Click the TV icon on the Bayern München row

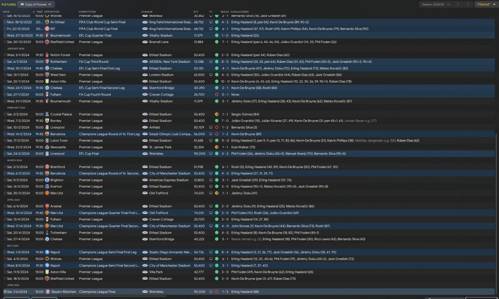[x=211, y=292]
